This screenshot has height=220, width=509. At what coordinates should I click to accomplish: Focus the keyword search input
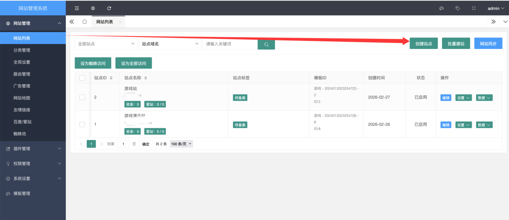click(230, 44)
